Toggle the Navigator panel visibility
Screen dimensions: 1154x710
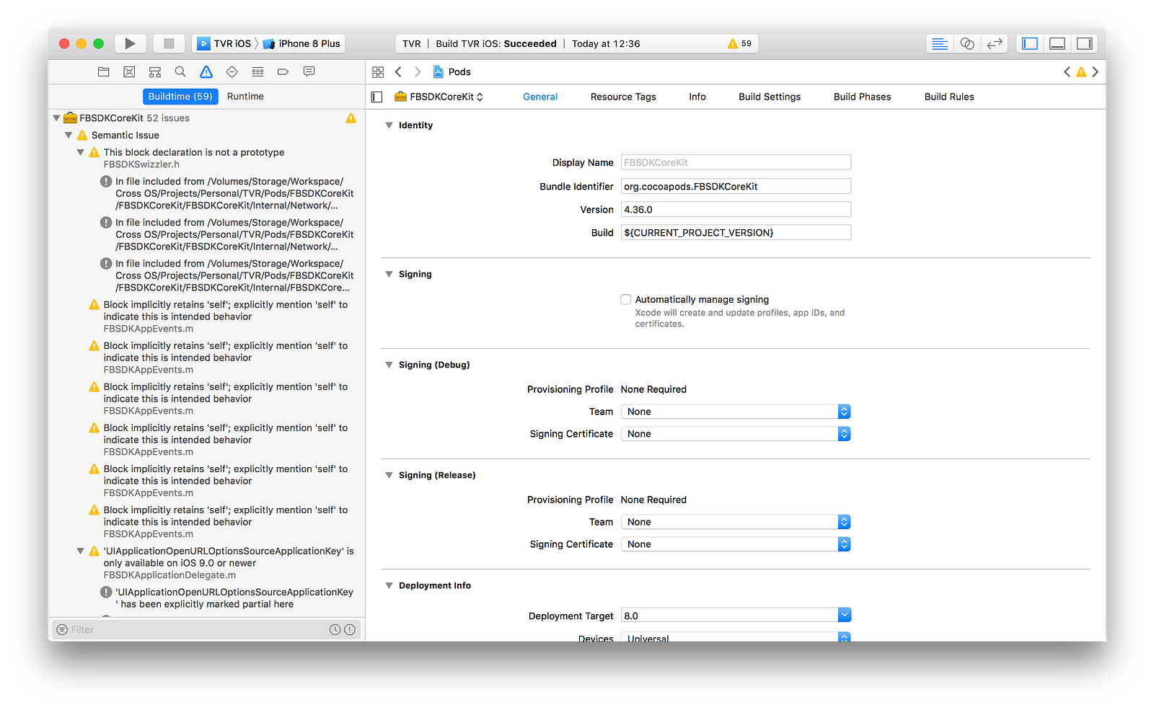click(1030, 43)
